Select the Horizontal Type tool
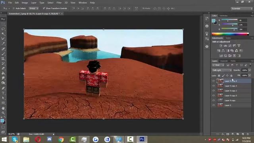254x143 pixels. click(3, 93)
